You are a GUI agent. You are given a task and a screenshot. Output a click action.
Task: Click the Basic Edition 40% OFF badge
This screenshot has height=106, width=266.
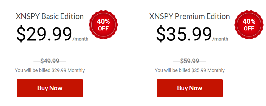pos(103,24)
